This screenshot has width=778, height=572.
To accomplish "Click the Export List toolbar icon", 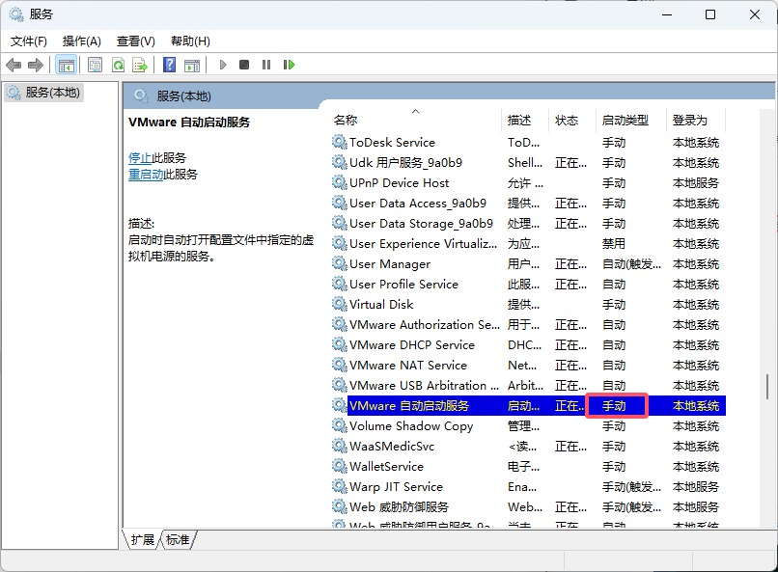I will click(x=140, y=65).
